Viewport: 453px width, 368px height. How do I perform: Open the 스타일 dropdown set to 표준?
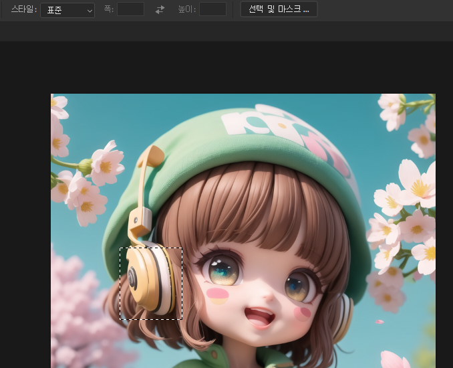pyautogui.click(x=67, y=10)
